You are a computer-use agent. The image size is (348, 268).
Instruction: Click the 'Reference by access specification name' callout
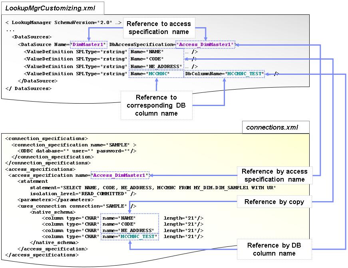pos(274,174)
